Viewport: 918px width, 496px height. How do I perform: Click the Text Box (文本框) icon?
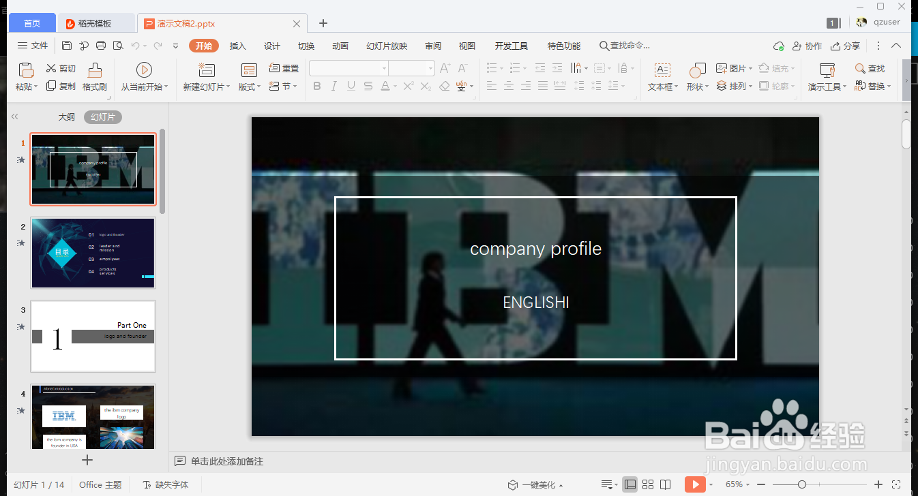(662, 70)
